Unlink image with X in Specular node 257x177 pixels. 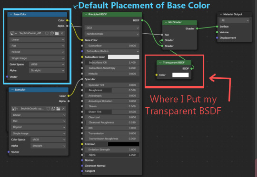pyautogui.click(x=63, y=109)
